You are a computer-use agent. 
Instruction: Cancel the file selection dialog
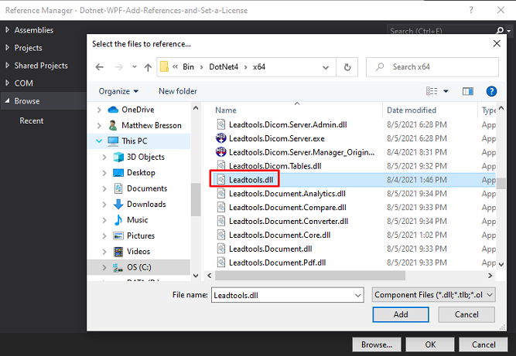pos(466,314)
